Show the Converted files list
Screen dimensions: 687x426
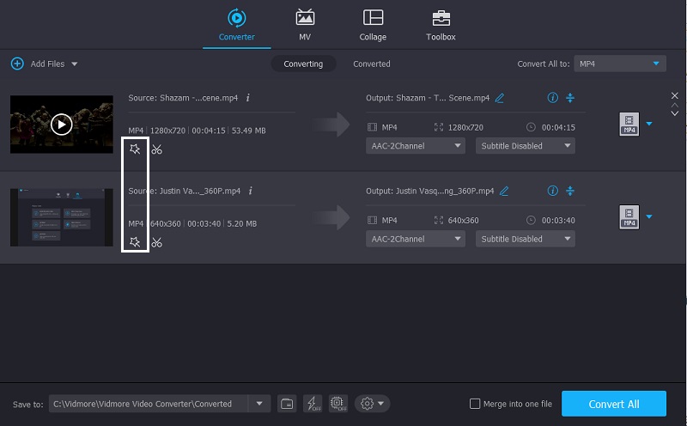[371, 64]
